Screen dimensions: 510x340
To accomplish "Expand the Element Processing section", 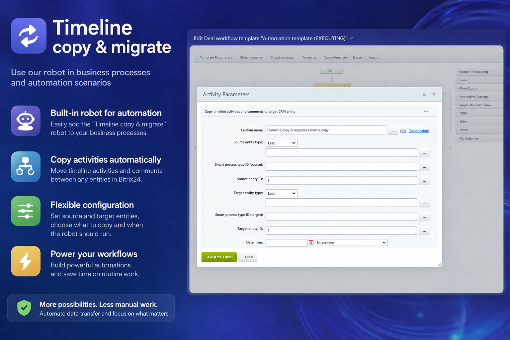I will [479, 72].
